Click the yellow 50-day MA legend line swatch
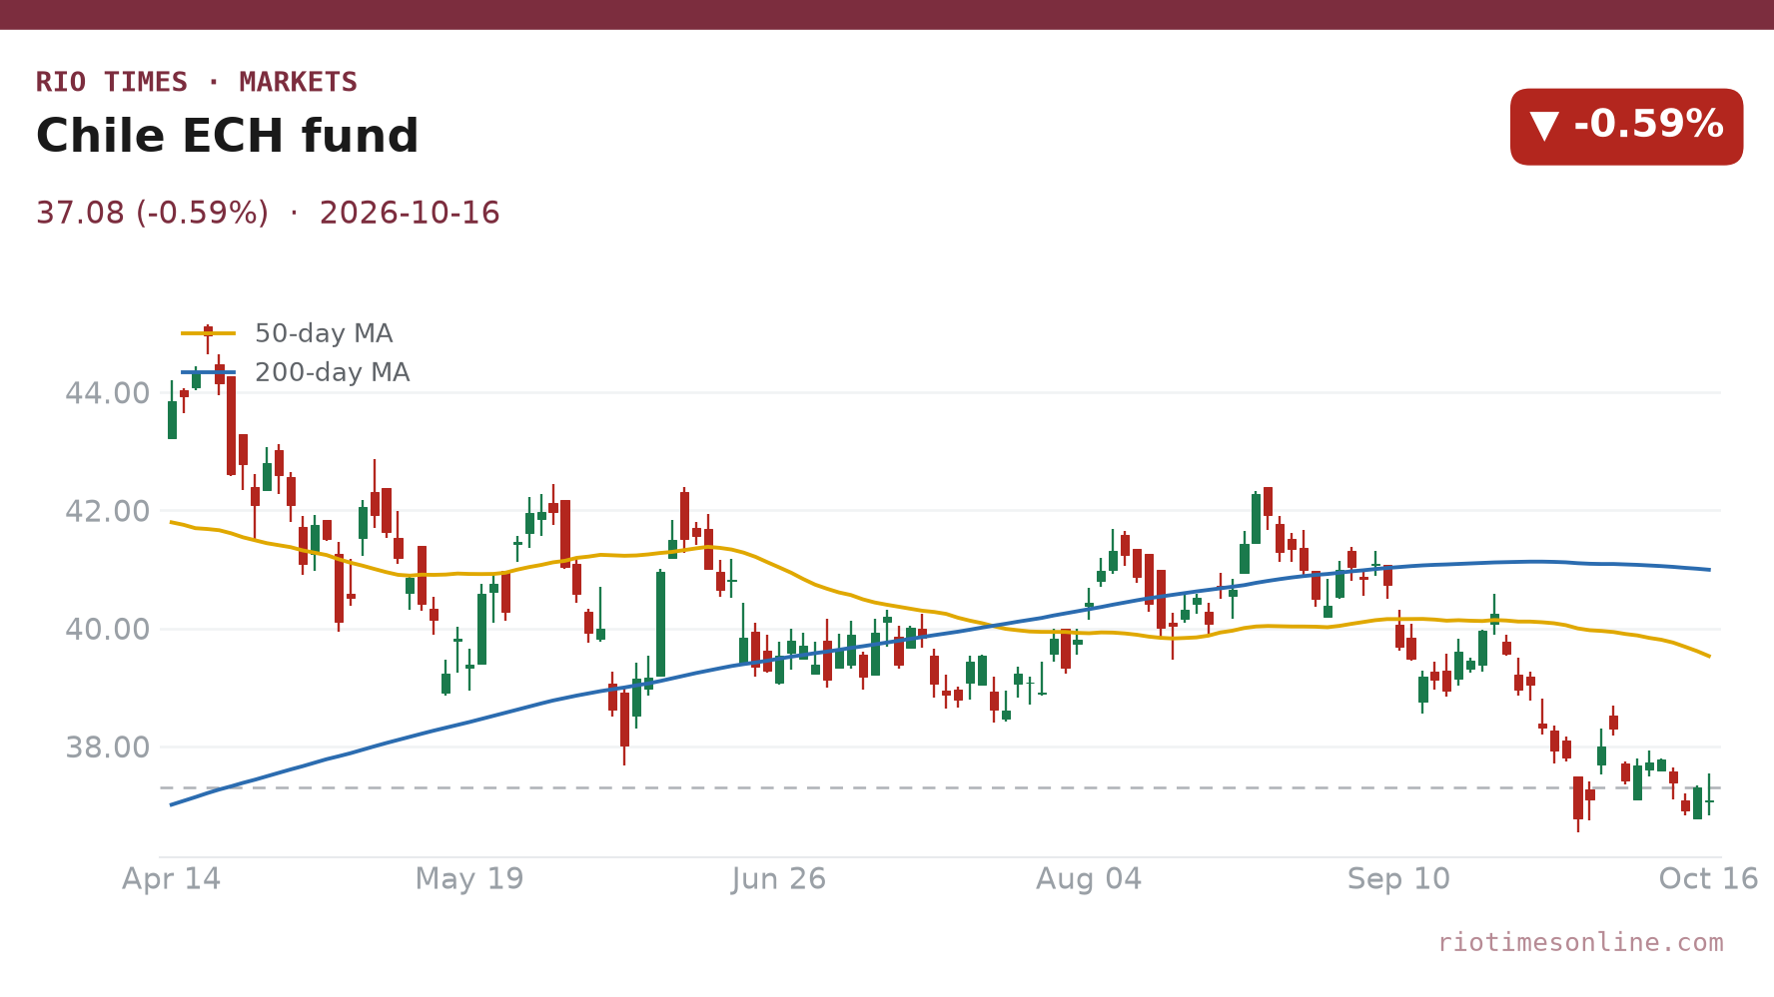 pos(209,333)
